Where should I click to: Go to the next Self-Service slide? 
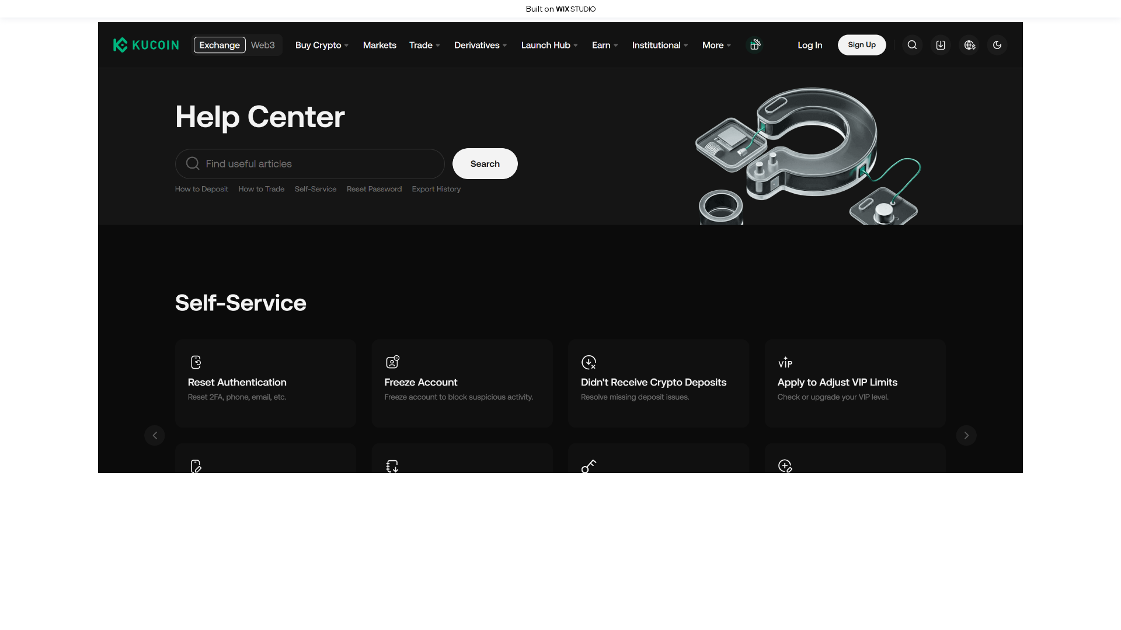pyautogui.click(x=966, y=435)
